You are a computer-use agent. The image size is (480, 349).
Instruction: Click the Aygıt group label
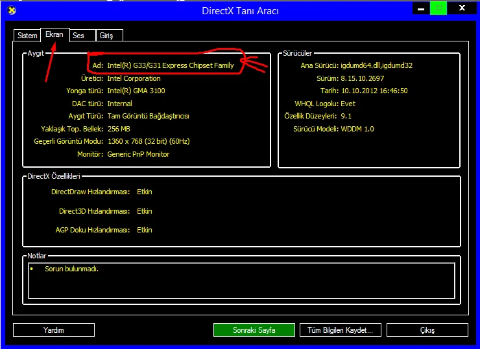coord(36,53)
